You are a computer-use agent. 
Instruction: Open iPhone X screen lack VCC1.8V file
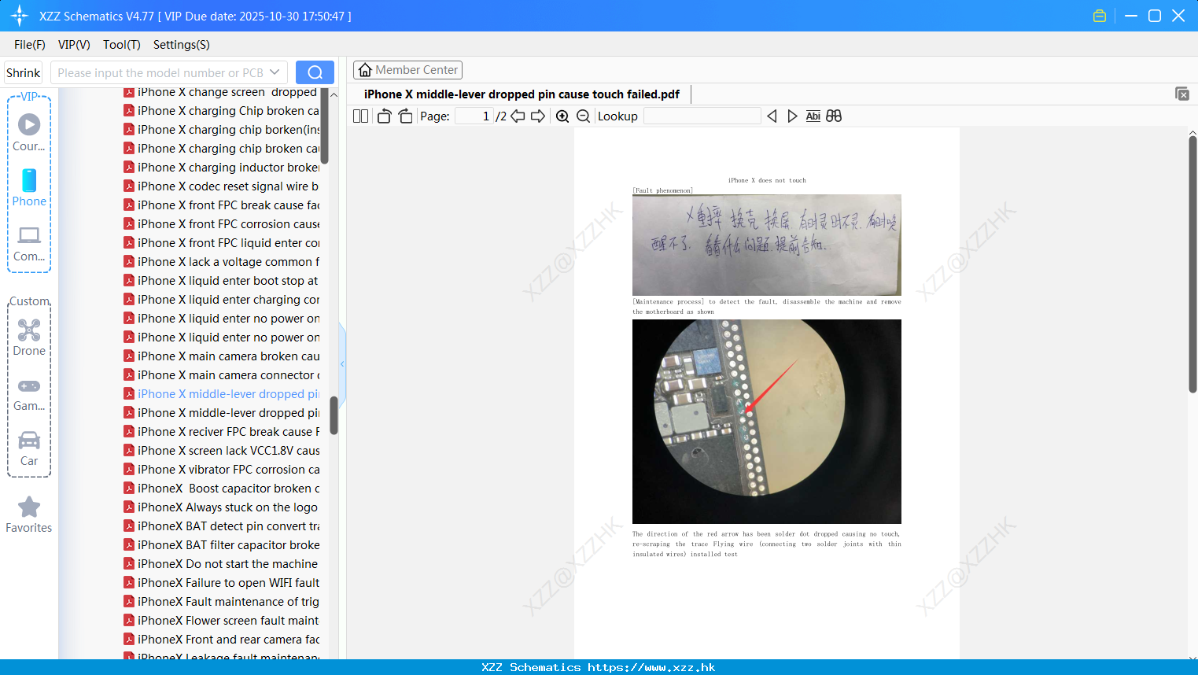click(222, 451)
